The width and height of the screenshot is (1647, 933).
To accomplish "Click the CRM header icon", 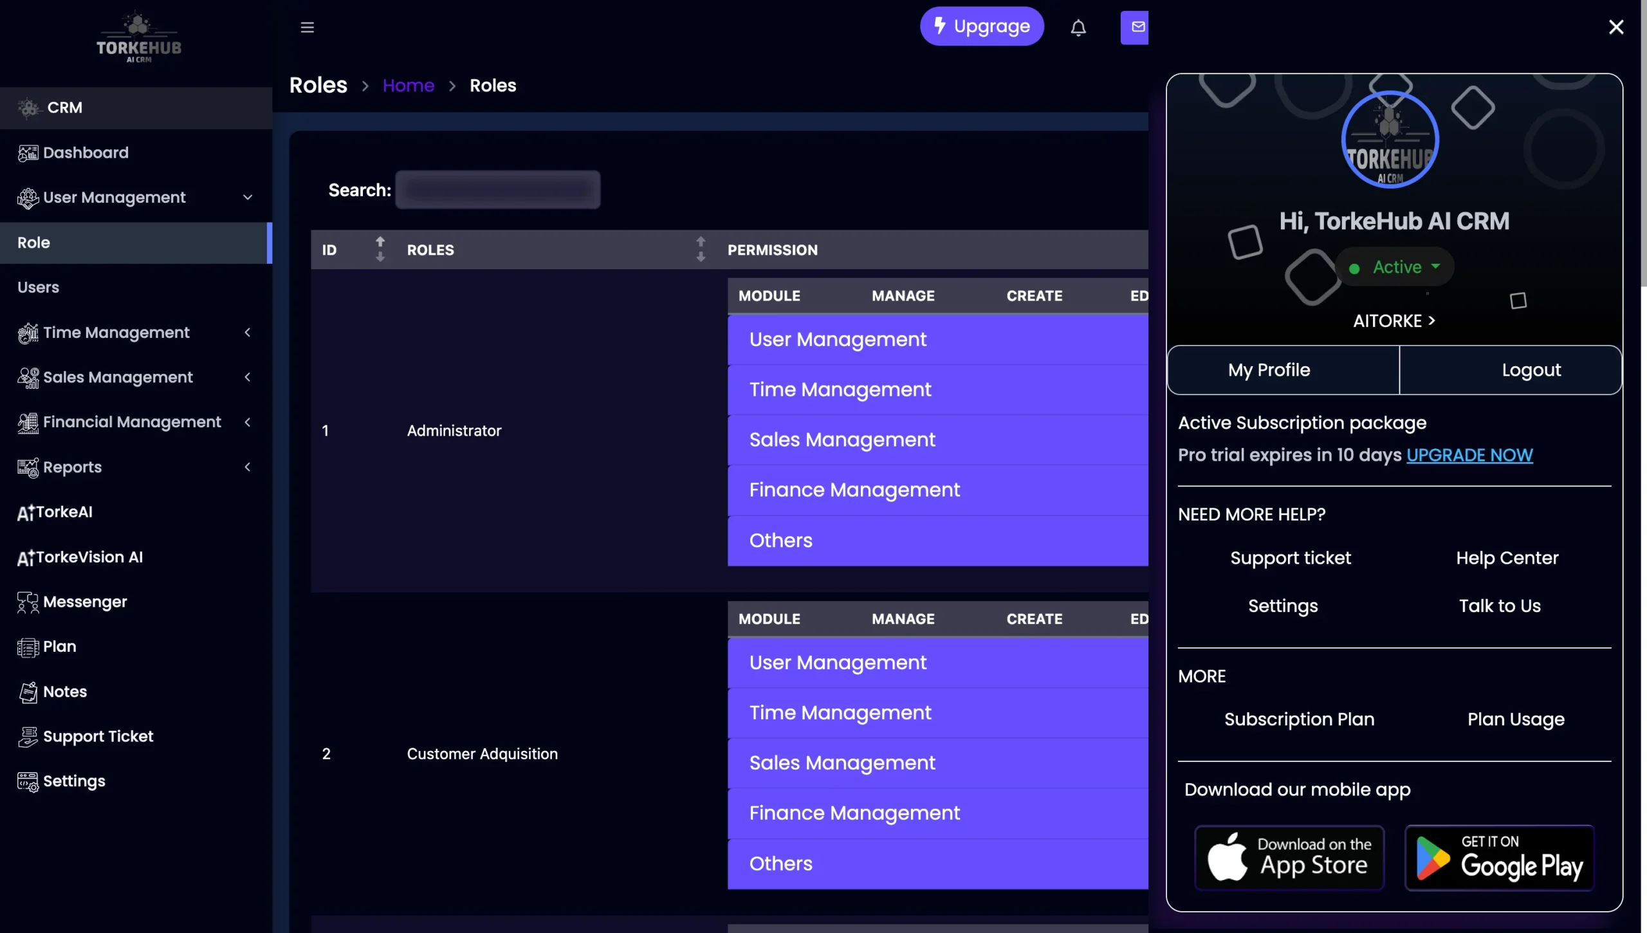I will 29,107.
